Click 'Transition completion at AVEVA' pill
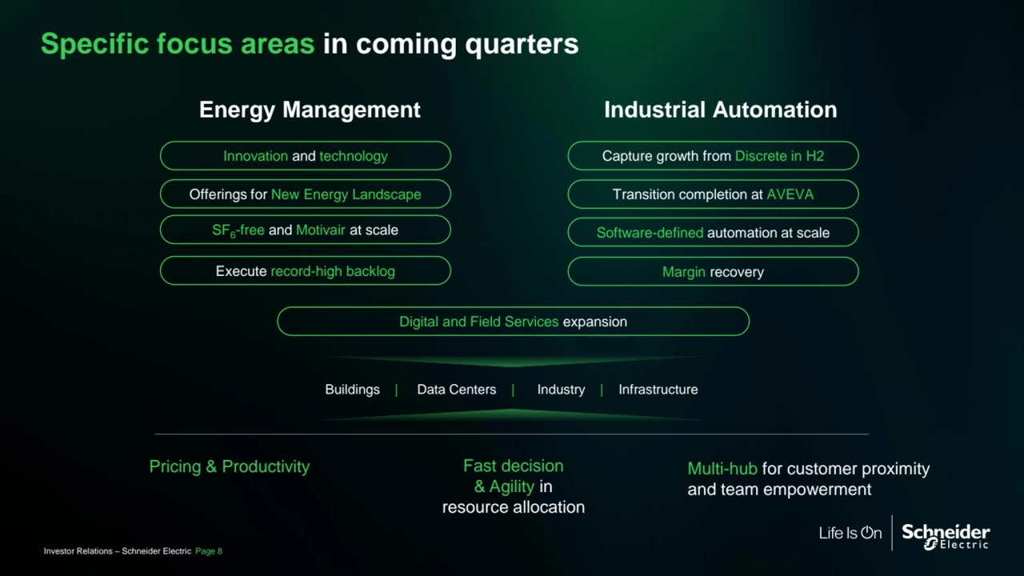The image size is (1024, 576). tap(713, 194)
